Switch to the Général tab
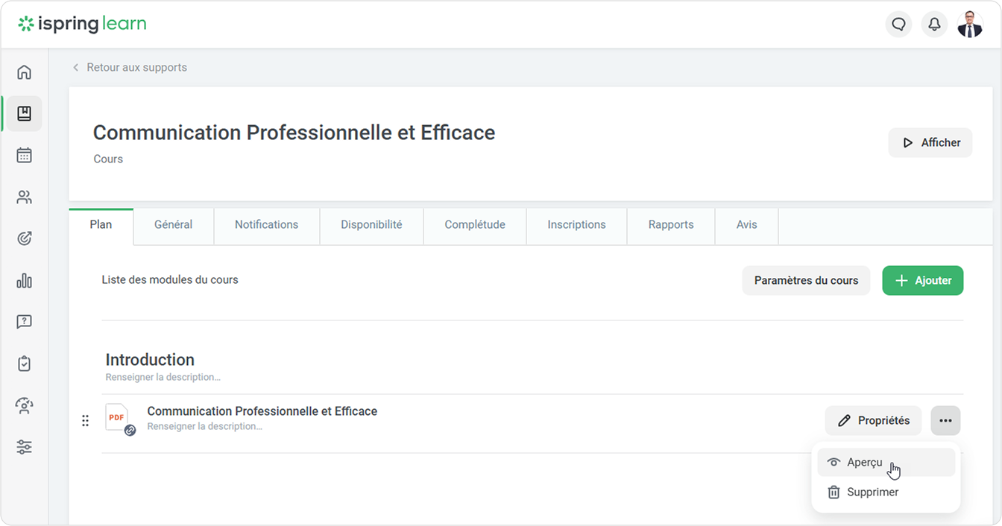This screenshot has width=1002, height=526. [x=173, y=225]
